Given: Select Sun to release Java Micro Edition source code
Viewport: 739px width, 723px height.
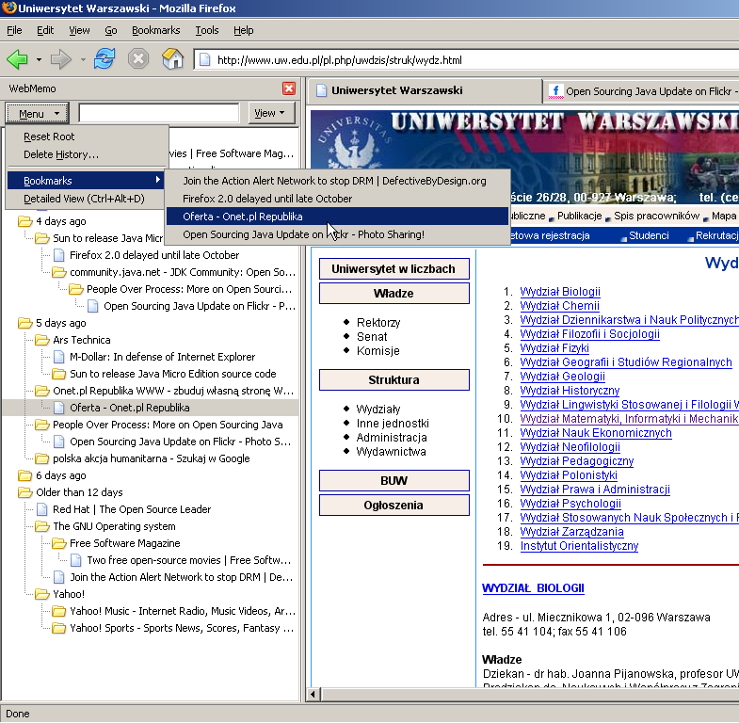Looking at the screenshot, I should (173, 374).
